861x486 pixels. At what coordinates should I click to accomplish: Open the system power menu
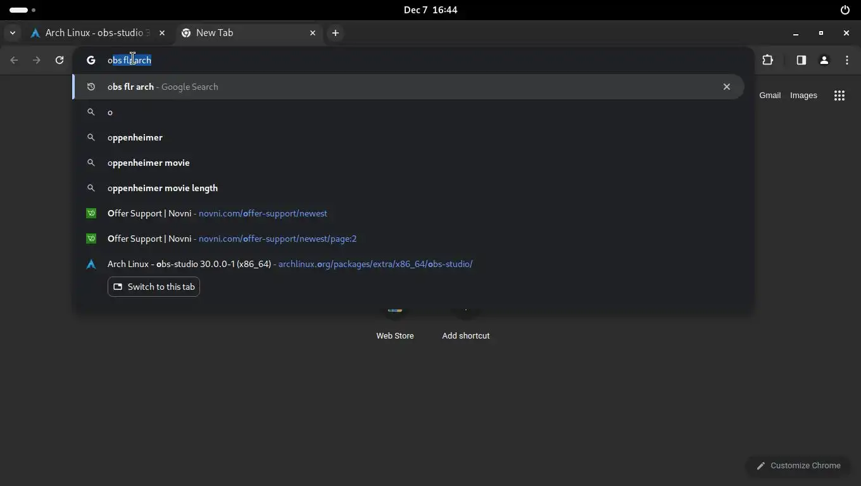point(845,10)
